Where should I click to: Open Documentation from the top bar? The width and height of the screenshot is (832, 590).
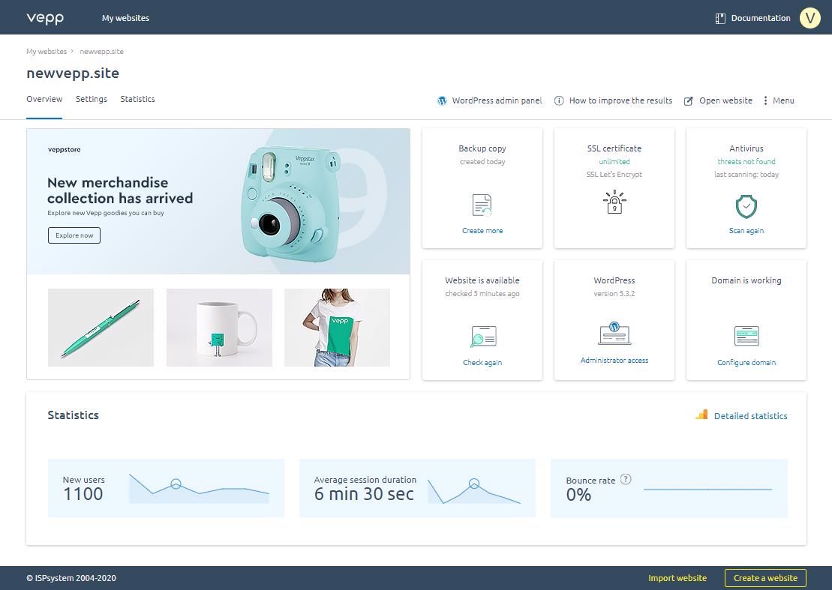[x=760, y=17]
